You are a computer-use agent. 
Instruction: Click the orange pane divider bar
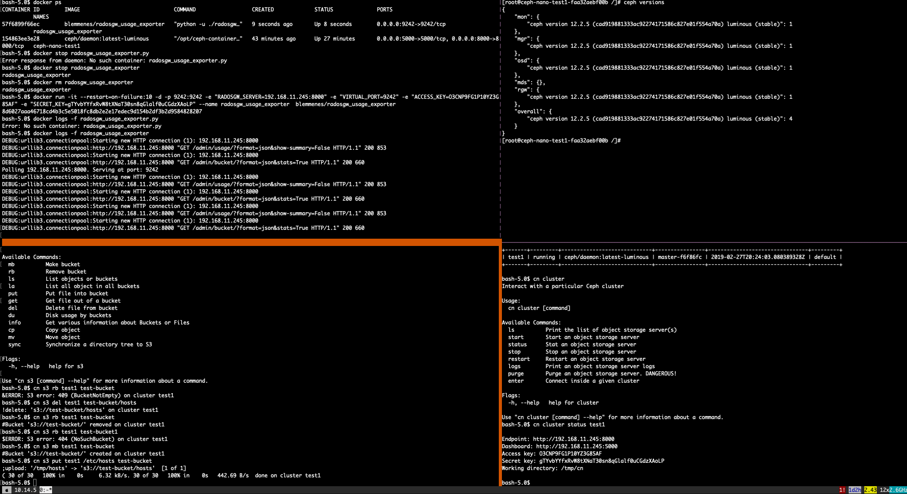[x=250, y=242]
